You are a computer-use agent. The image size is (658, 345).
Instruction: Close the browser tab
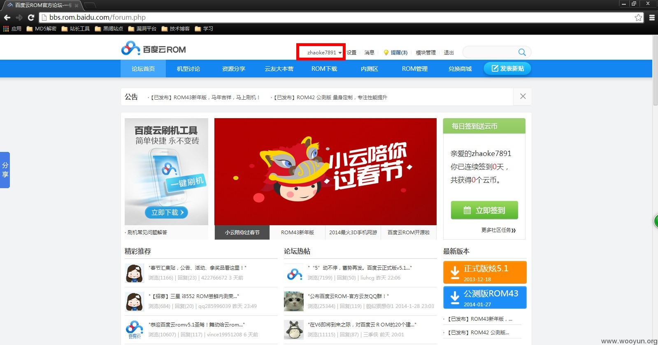[x=77, y=5]
